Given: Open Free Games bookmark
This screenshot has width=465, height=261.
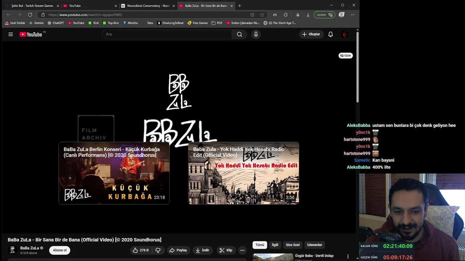Looking at the screenshot, I should [198, 23].
